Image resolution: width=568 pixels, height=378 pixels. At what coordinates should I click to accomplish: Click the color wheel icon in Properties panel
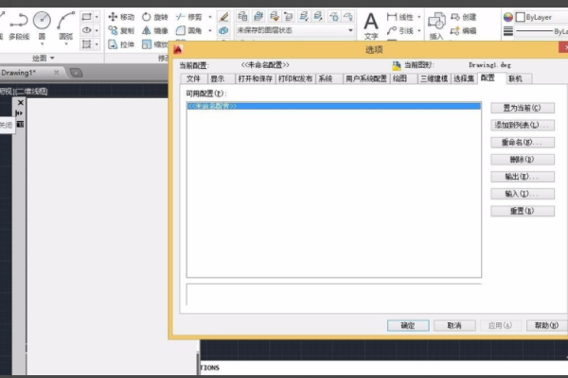click(x=508, y=17)
